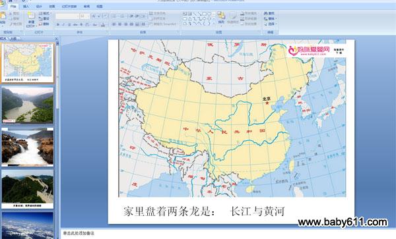Toggle bold formatting
This screenshot has height=239, width=396.
[x=58, y=24]
